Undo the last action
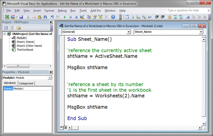The height and width of the screenshot is (136, 213). (52, 17)
